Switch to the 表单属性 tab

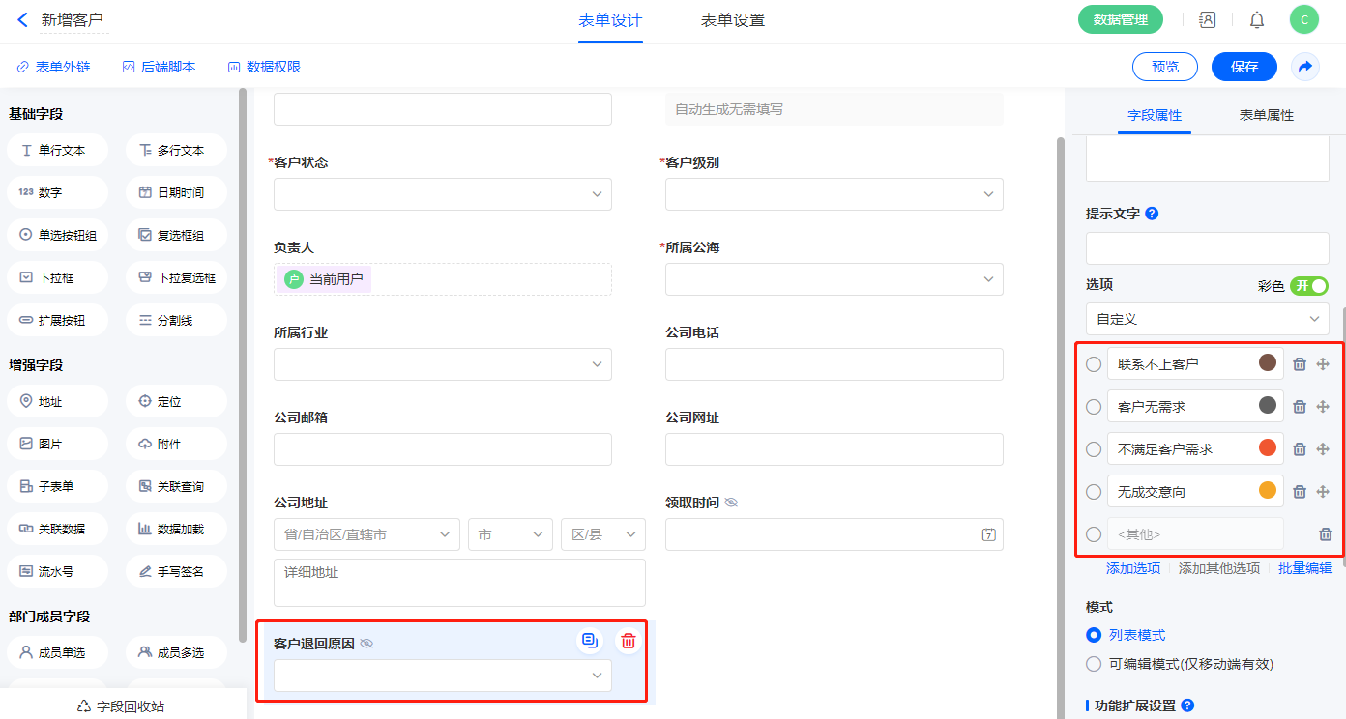(1266, 115)
